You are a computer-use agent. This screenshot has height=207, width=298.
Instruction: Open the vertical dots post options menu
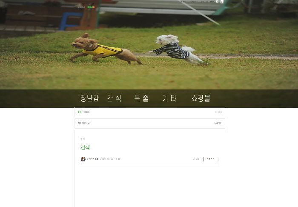218,159
